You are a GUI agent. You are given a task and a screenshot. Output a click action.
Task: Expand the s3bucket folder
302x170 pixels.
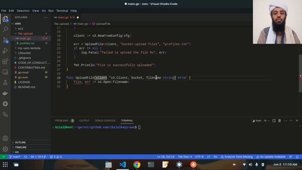24,53
